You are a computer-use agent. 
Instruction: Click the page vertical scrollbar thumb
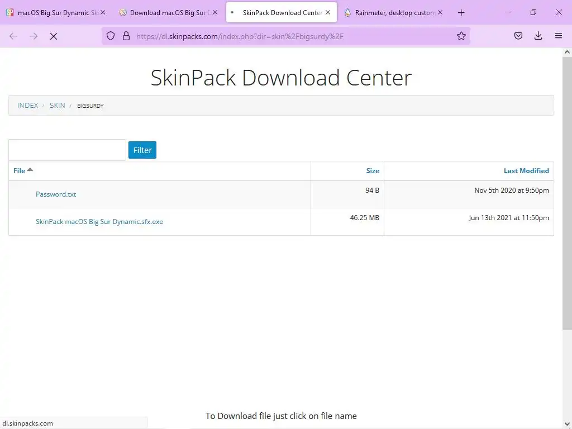click(567, 193)
